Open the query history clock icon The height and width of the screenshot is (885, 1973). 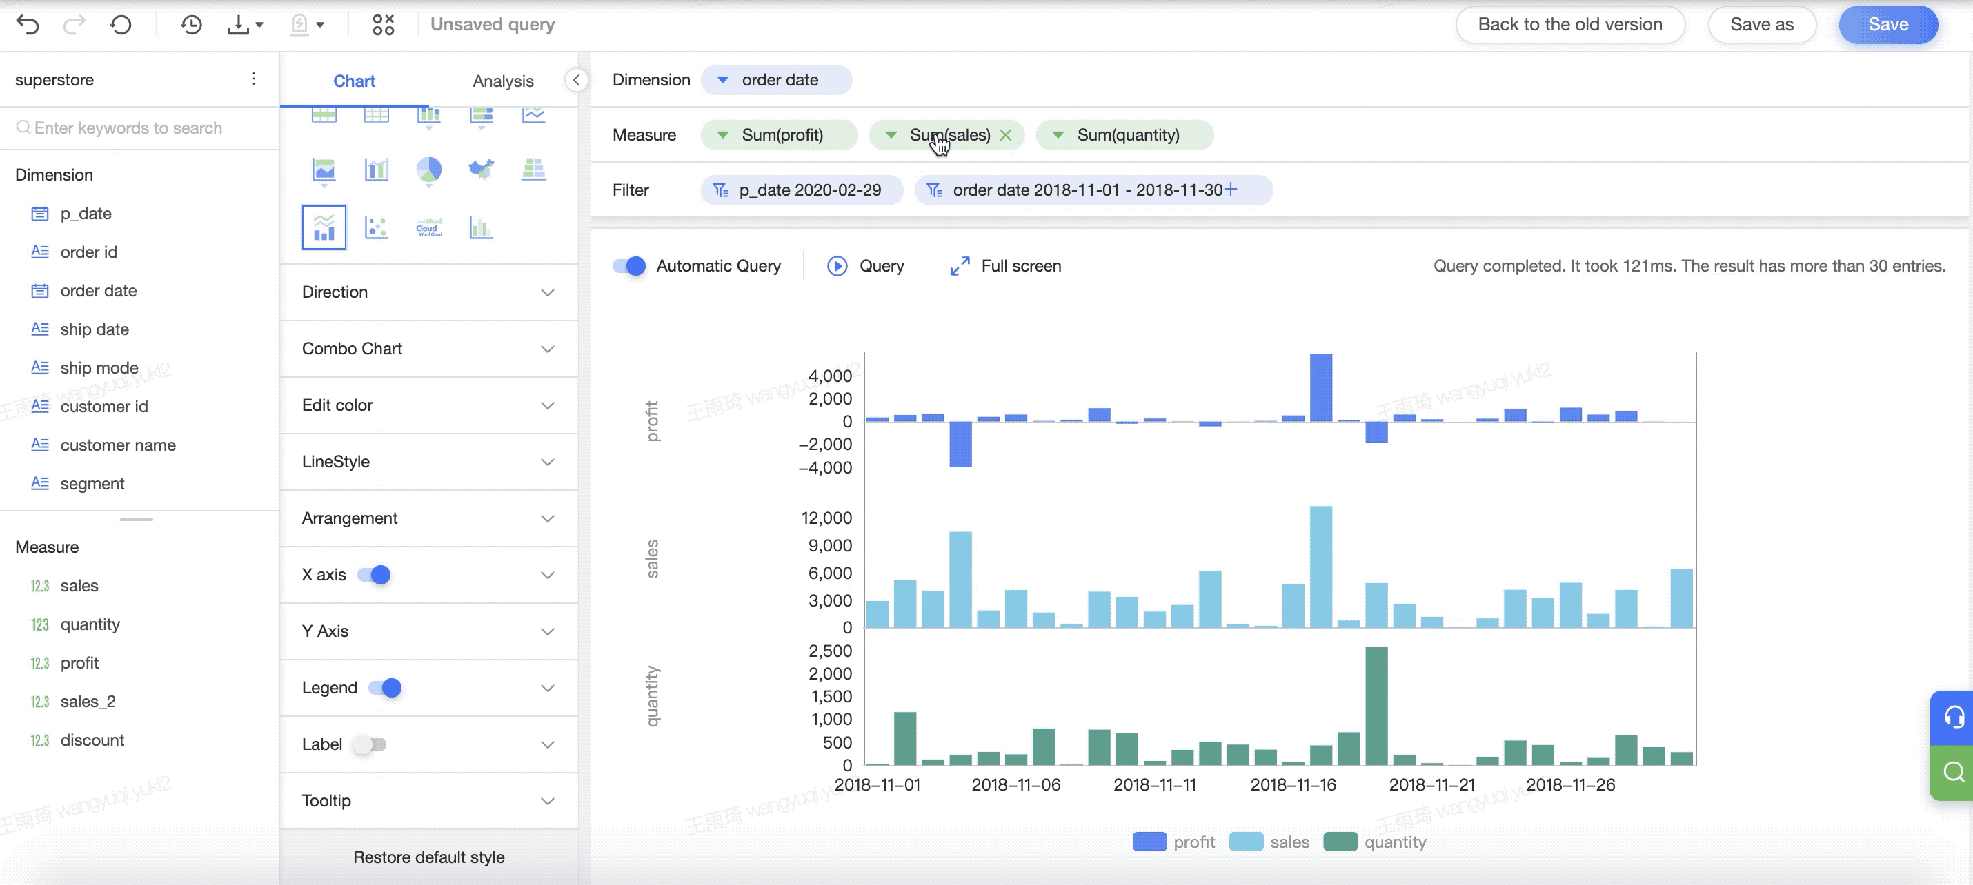[x=190, y=25]
